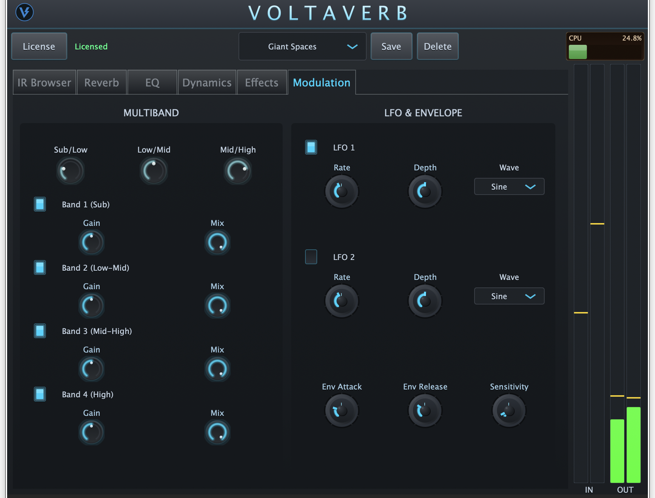This screenshot has height=498, width=655.
Task: Switch to the Effects tab
Action: [x=262, y=82]
